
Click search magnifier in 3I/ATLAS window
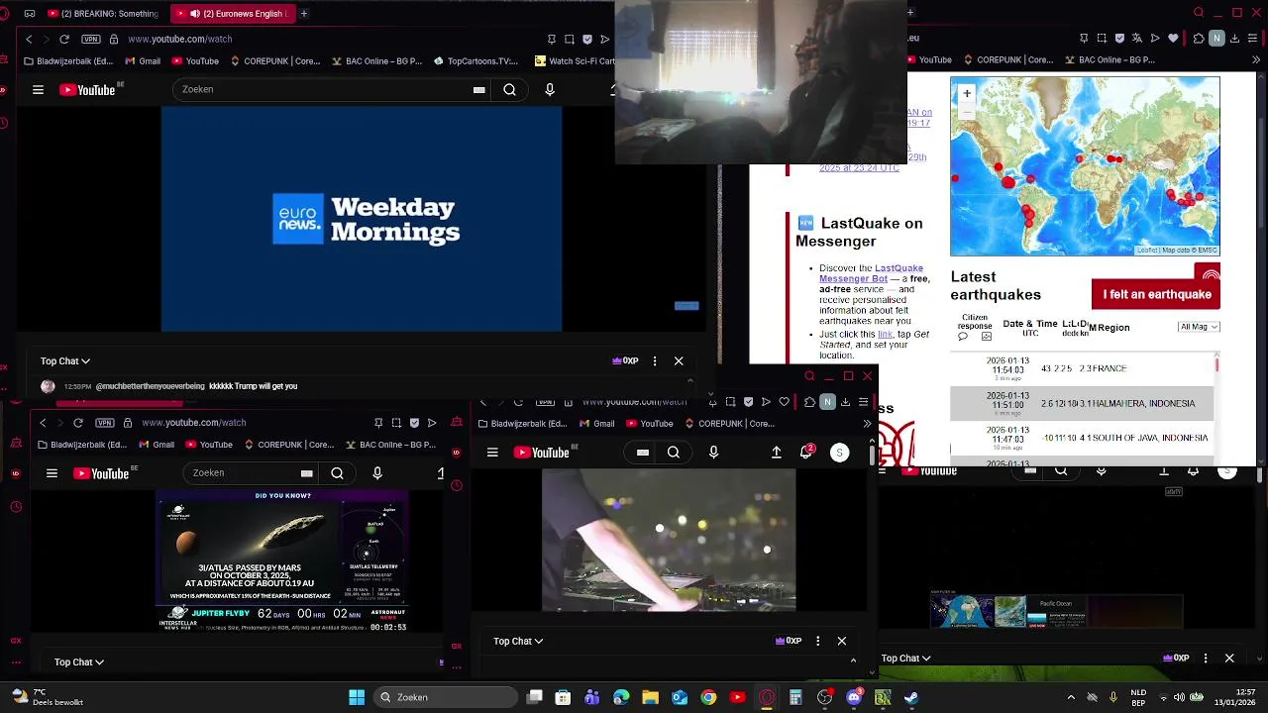pyautogui.click(x=337, y=473)
